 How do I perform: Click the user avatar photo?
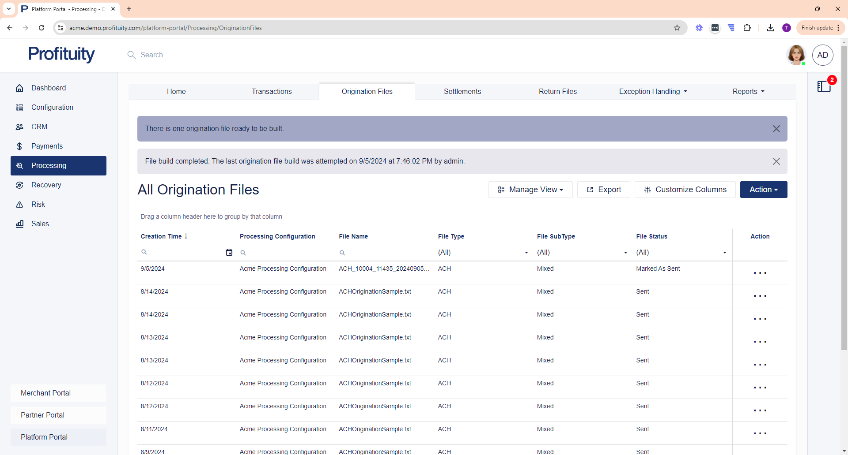click(x=796, y=55)
